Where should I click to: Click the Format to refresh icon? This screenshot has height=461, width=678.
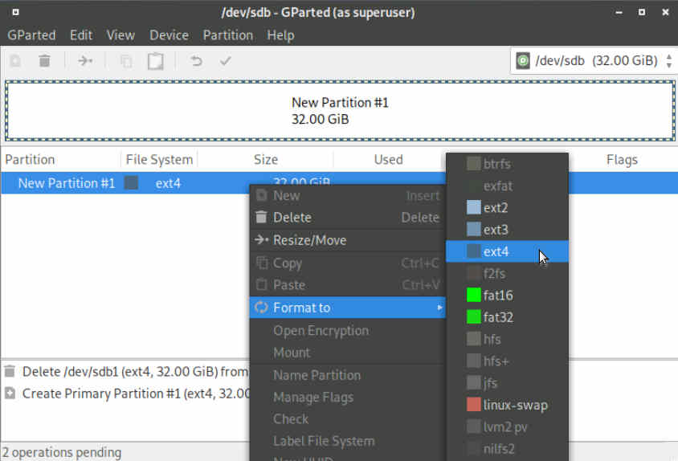coord(261,308)
